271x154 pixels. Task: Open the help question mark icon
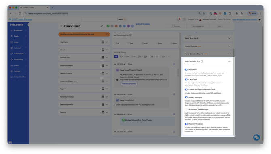click(184, 19)
